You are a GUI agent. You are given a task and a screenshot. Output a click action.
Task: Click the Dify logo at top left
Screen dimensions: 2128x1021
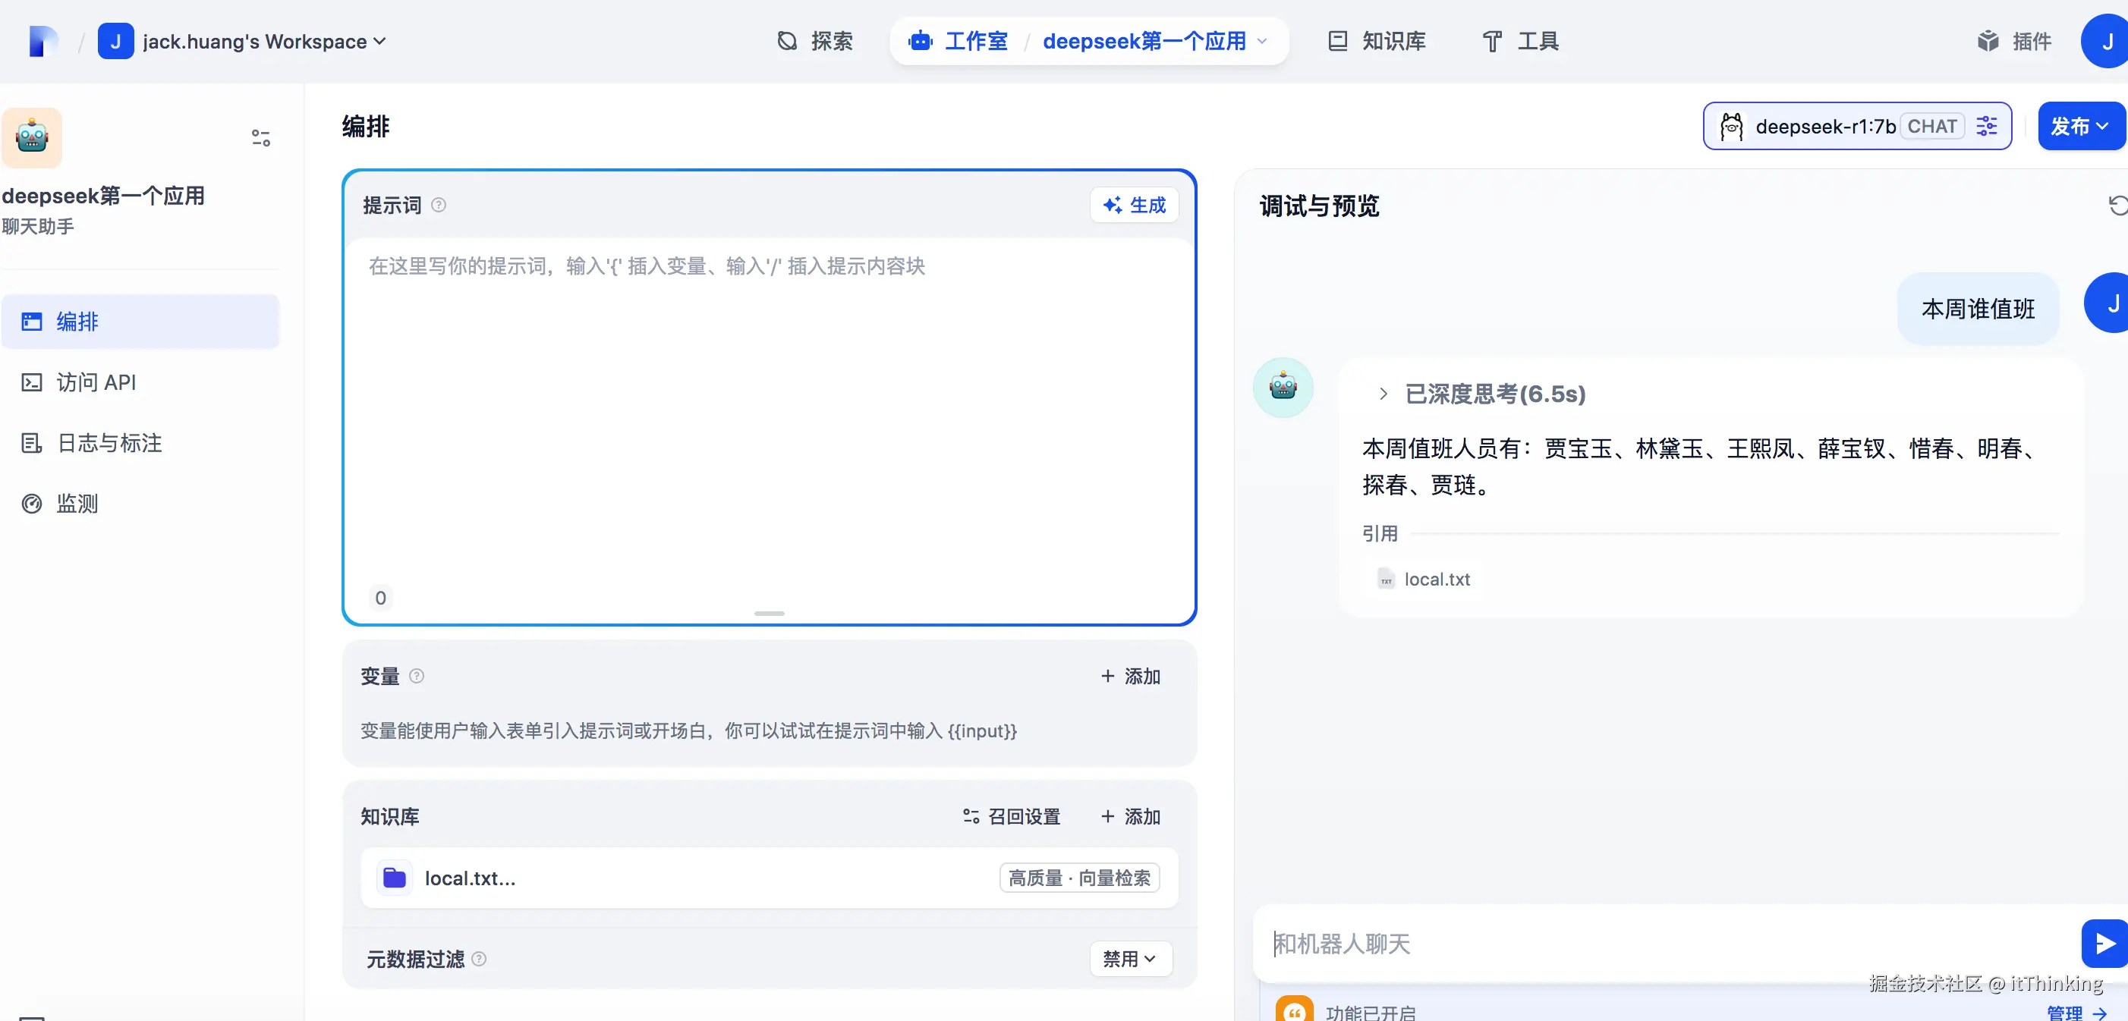[x=42, y=41]
